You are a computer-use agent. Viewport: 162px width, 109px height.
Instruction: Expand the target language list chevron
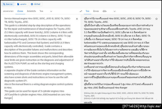tap(114, 11)
